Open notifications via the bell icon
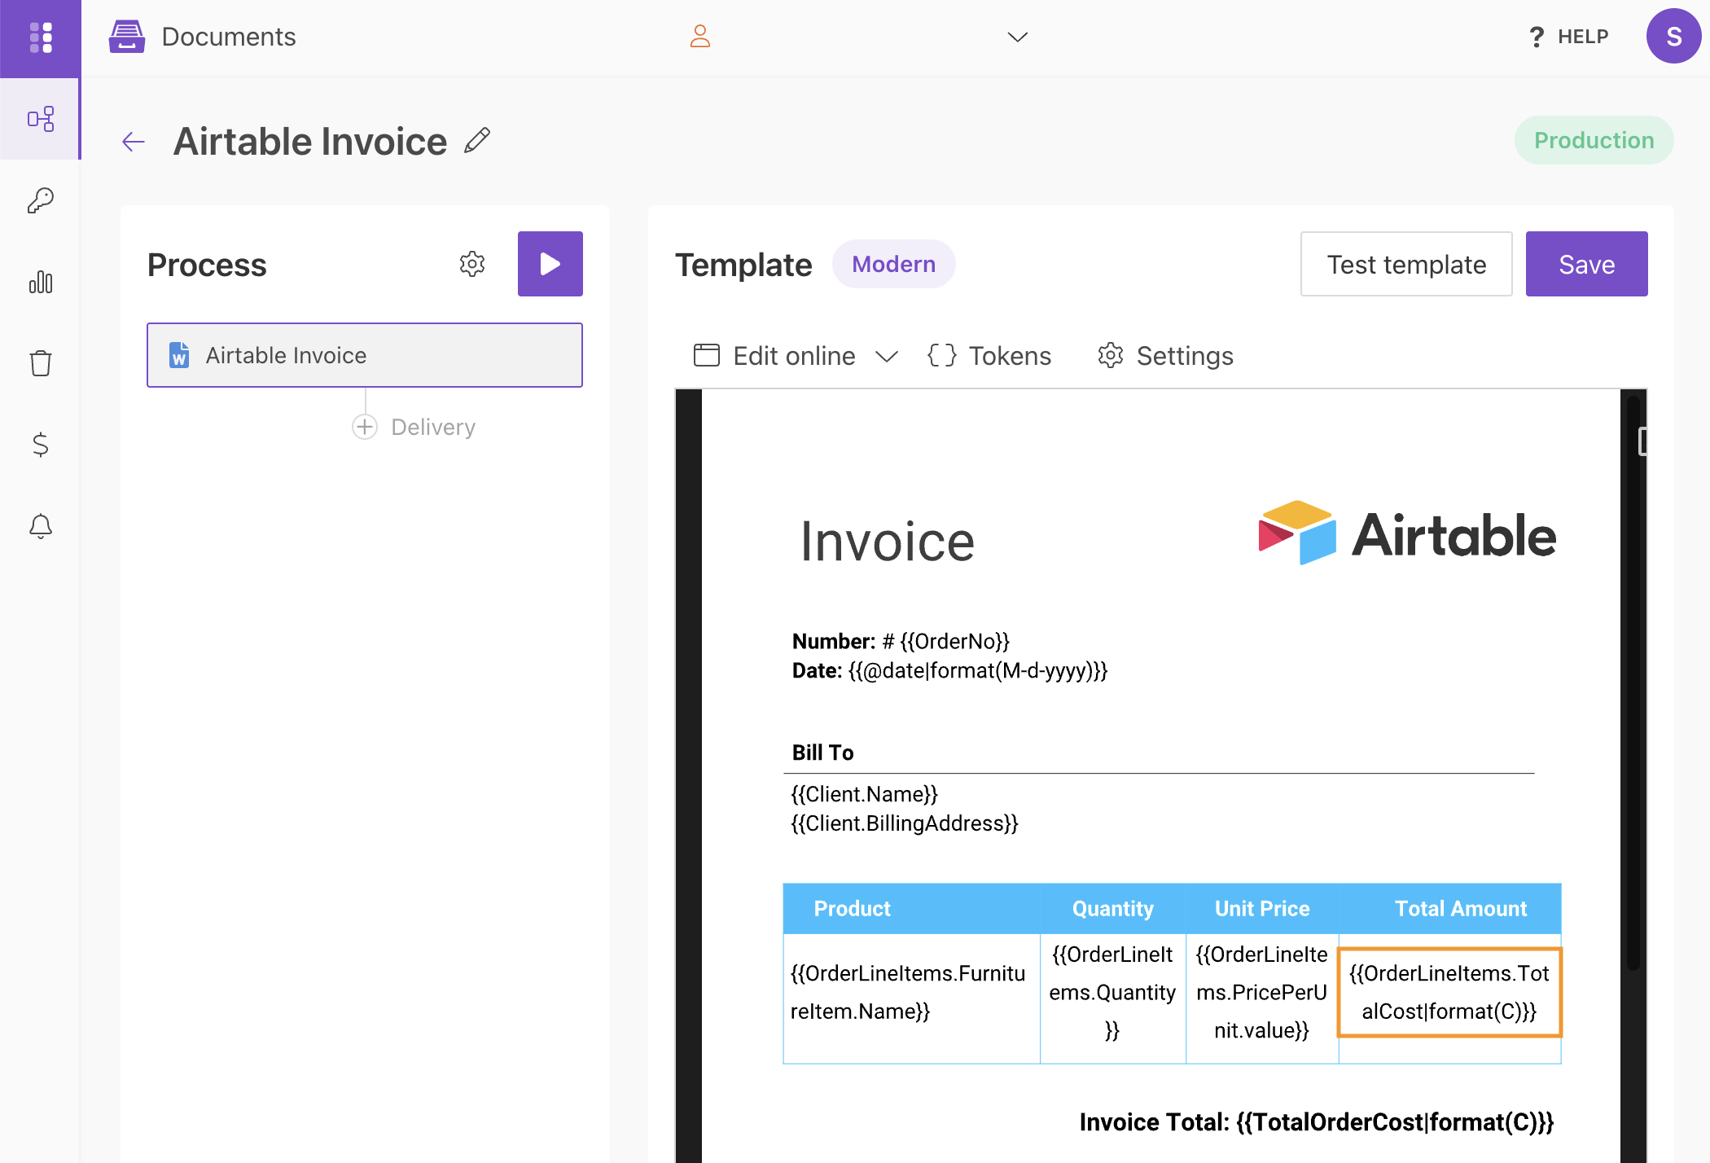 pyautogui.click(x=41, y=526)
